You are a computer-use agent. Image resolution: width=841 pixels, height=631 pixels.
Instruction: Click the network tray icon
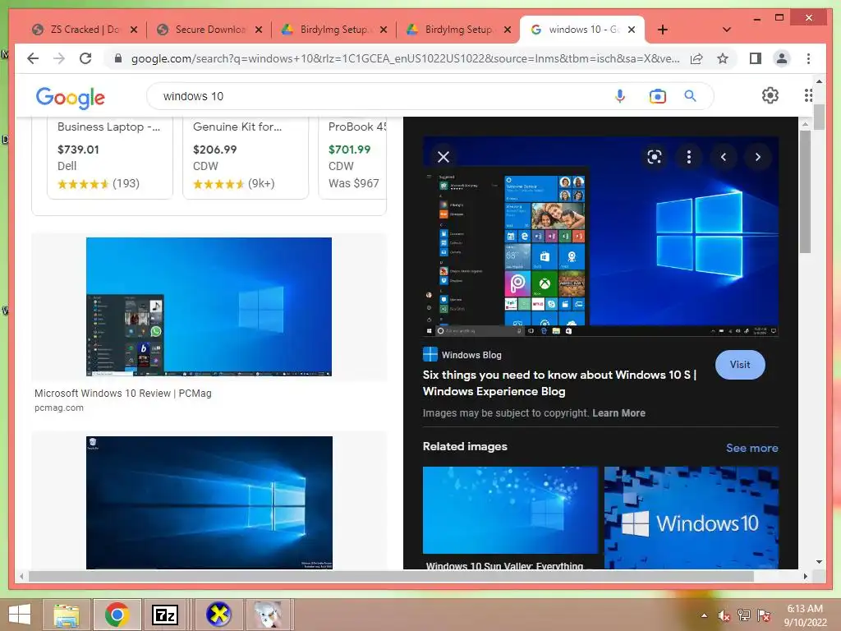point(744,615)
